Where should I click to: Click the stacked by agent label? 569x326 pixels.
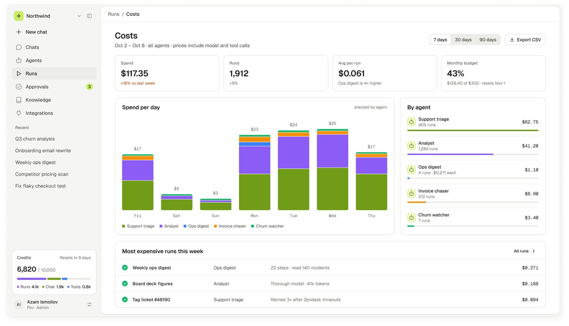tap(370, 107)
